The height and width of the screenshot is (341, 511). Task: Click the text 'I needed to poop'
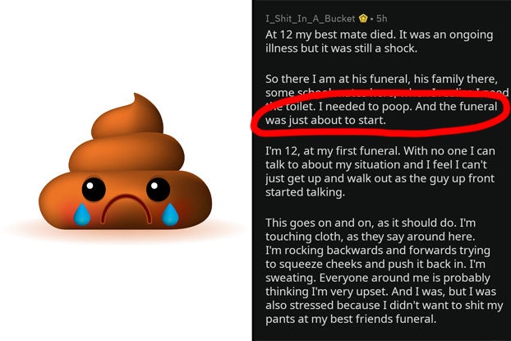coord(366,107)
